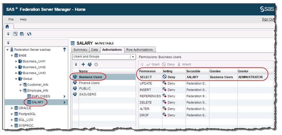The height and width of the screenshot is (135, 282).
Task: Click the Deny button in permissions toolbar
Action: point(168,64)
